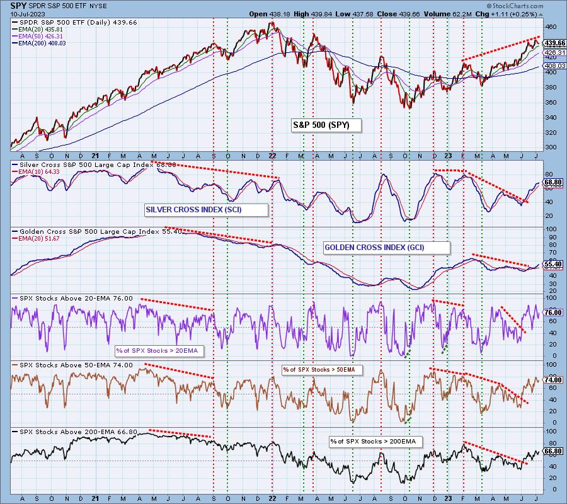Click the 'Golden Cross S&P 500 Large Cap Index' title
This screenshot has width=567, height=504.
pyautogui.click(x=89, y=232)
